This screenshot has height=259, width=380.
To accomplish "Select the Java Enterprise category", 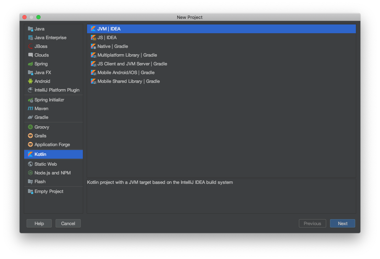I will click(x=53, y=37).
